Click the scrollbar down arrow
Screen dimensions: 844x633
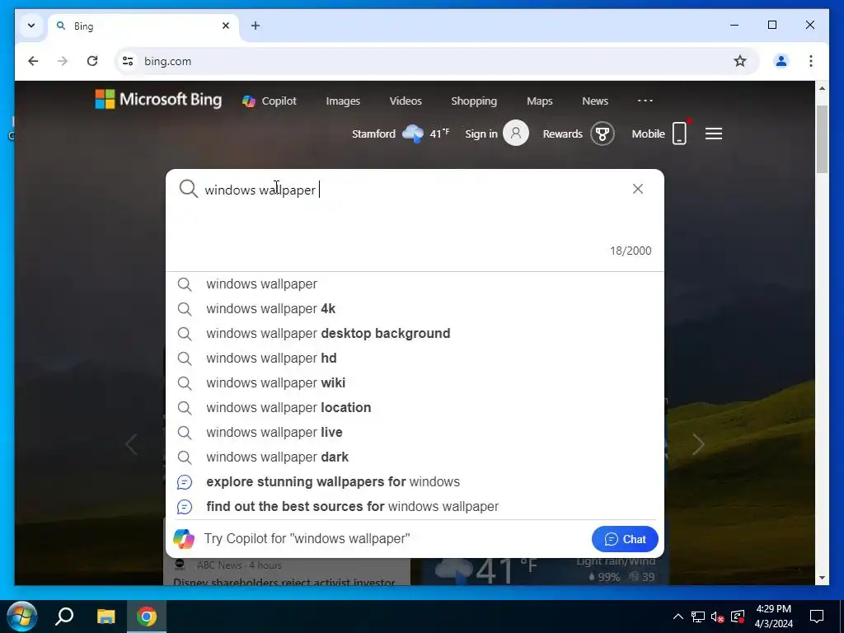(822, 578)
